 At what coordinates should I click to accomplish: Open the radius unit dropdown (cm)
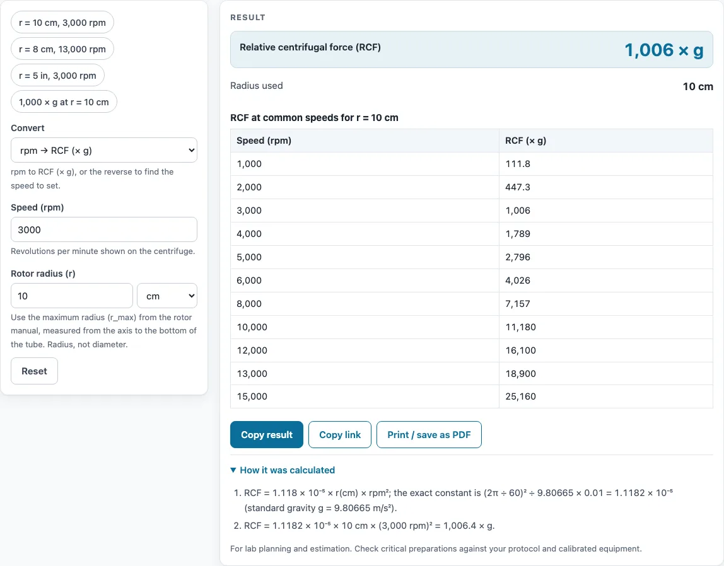167,296
